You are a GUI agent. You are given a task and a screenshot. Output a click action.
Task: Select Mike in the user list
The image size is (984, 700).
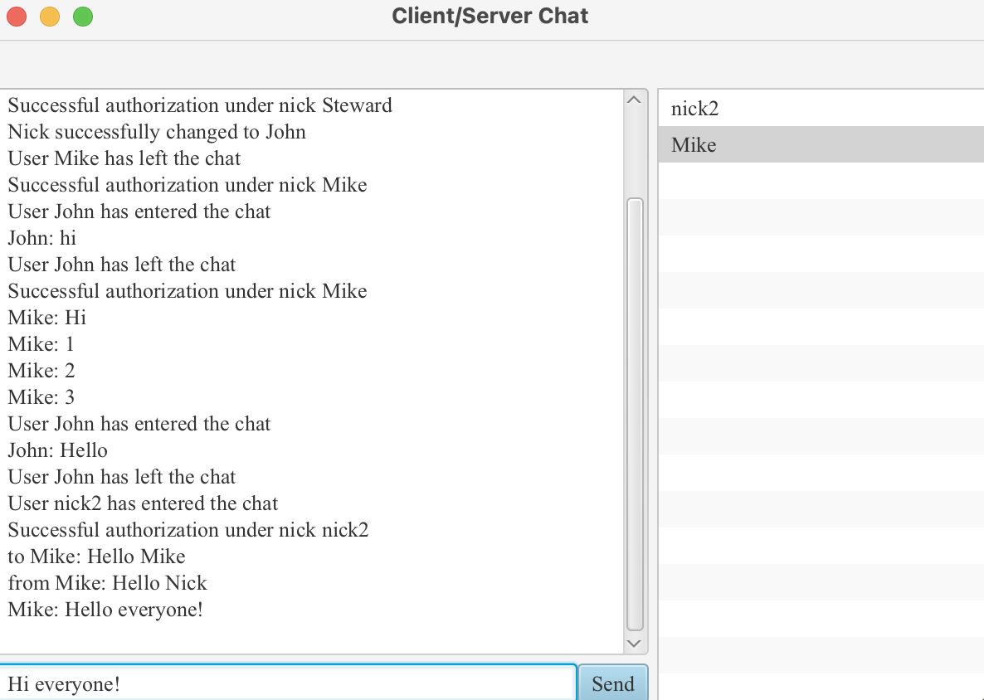tap(821, 144)
